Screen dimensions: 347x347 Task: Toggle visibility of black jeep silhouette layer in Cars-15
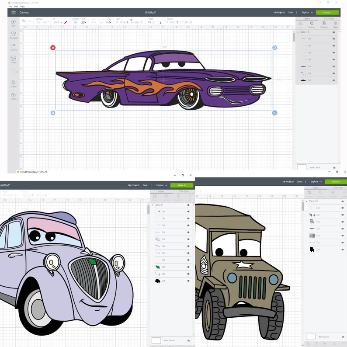tap(343, 250)
